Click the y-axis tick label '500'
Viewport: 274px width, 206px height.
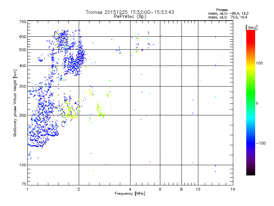23,50
